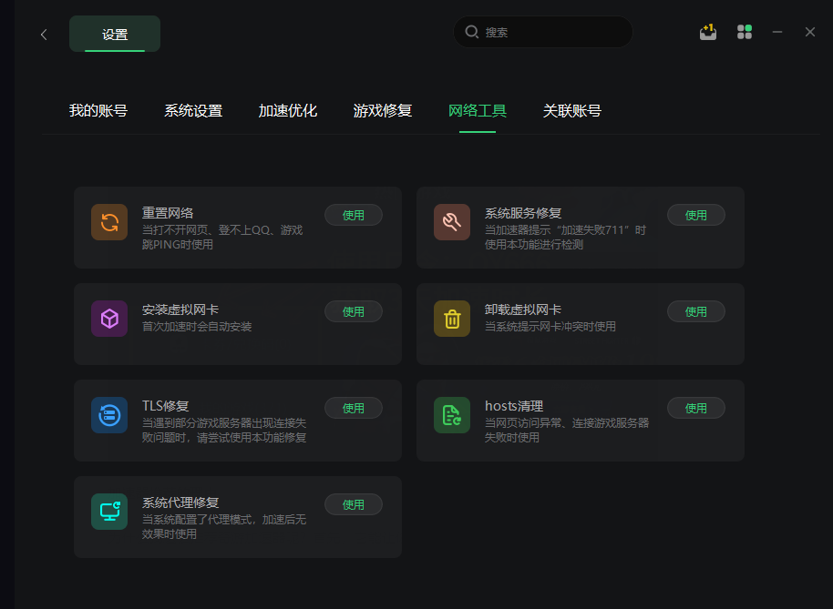Click the back arrow icon

coord(44,35)
